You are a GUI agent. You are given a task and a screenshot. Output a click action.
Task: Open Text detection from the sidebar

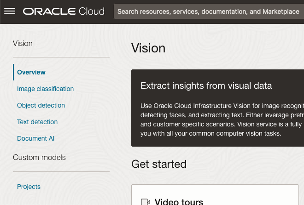37,122
